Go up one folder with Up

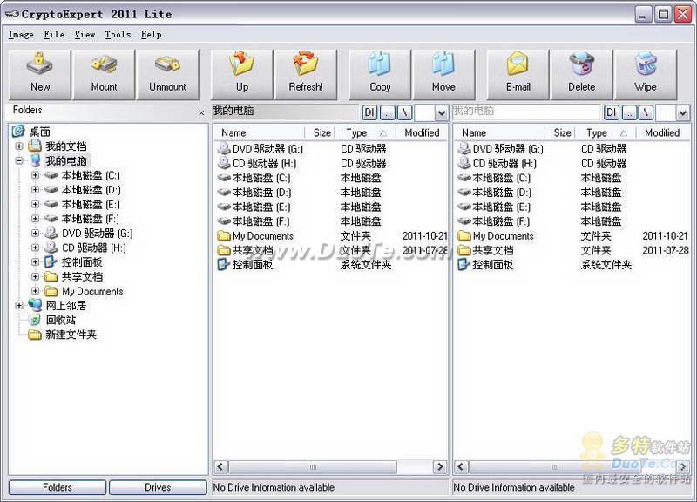click(x=242, y=74)
